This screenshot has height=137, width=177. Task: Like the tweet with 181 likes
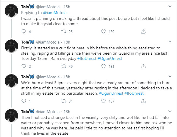(x=103, y=66)
